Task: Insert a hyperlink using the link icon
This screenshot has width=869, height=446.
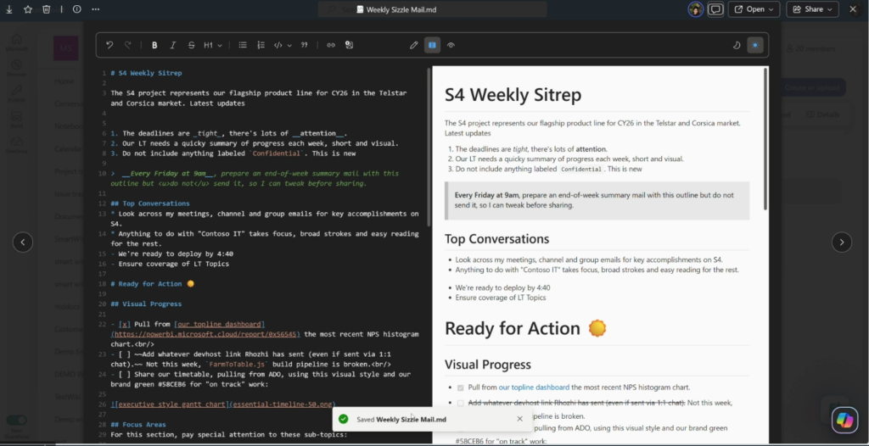Action: (331, 45)
